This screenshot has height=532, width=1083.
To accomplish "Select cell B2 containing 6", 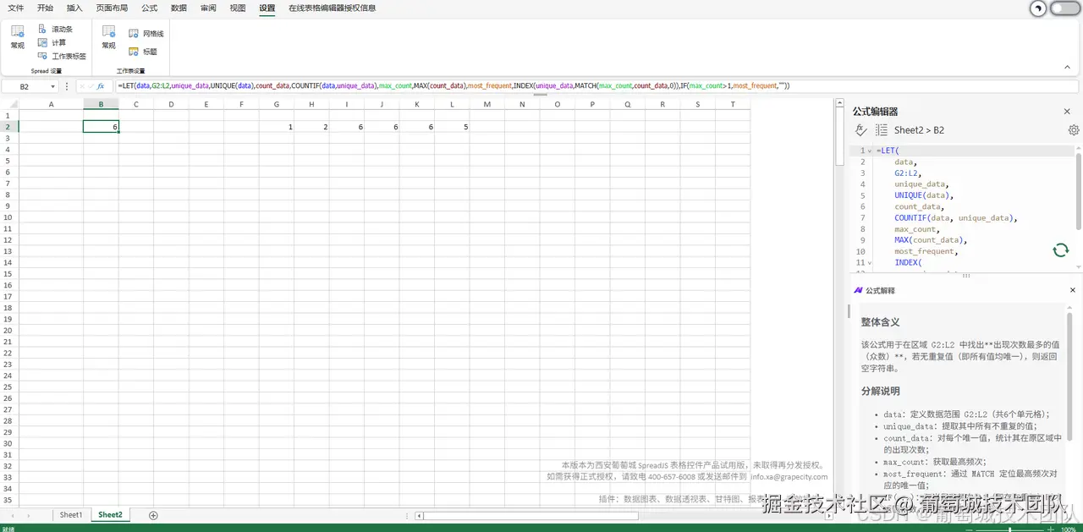I will tap(101, 127).
